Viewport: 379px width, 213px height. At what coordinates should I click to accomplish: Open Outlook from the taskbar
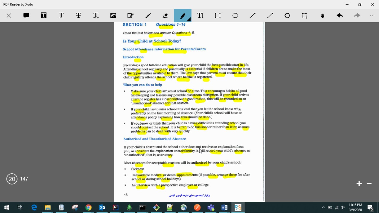click(102, 208)
